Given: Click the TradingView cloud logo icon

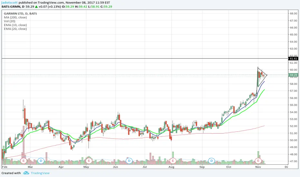Looking at the screenshot, I should click(x=26, y=173).
